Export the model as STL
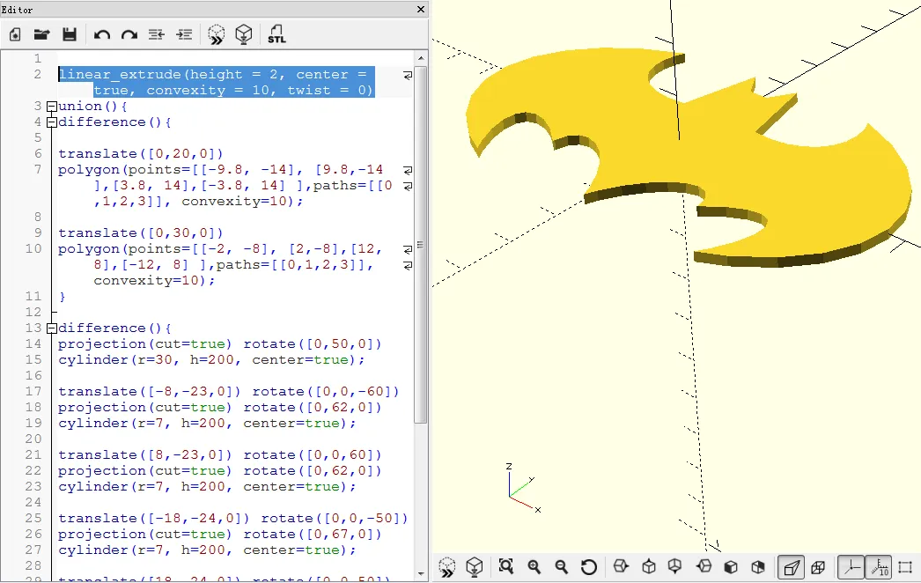This screenshot has width=921, height=583. pyautogui.click(x=276, y=34)
